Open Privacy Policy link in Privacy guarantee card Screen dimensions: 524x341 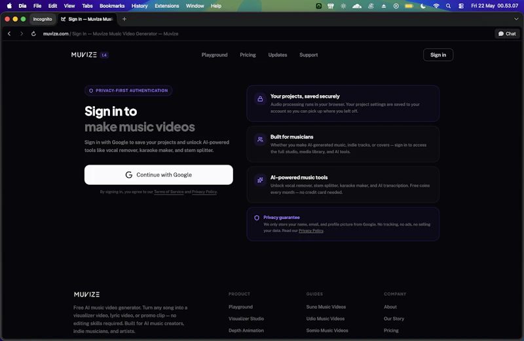point(310,231)
